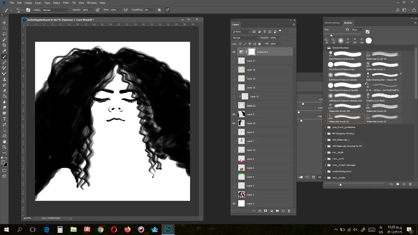Select Sketchy (Low flow) brush
418x235 pixels.
pyautogui.click(x=383, y=98)
